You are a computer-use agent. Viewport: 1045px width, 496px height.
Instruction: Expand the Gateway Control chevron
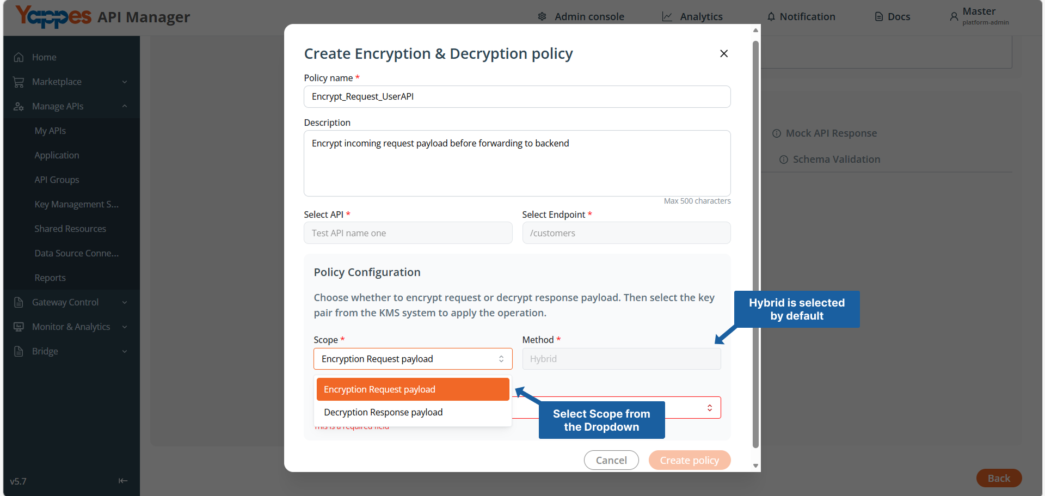coord(125,302)
